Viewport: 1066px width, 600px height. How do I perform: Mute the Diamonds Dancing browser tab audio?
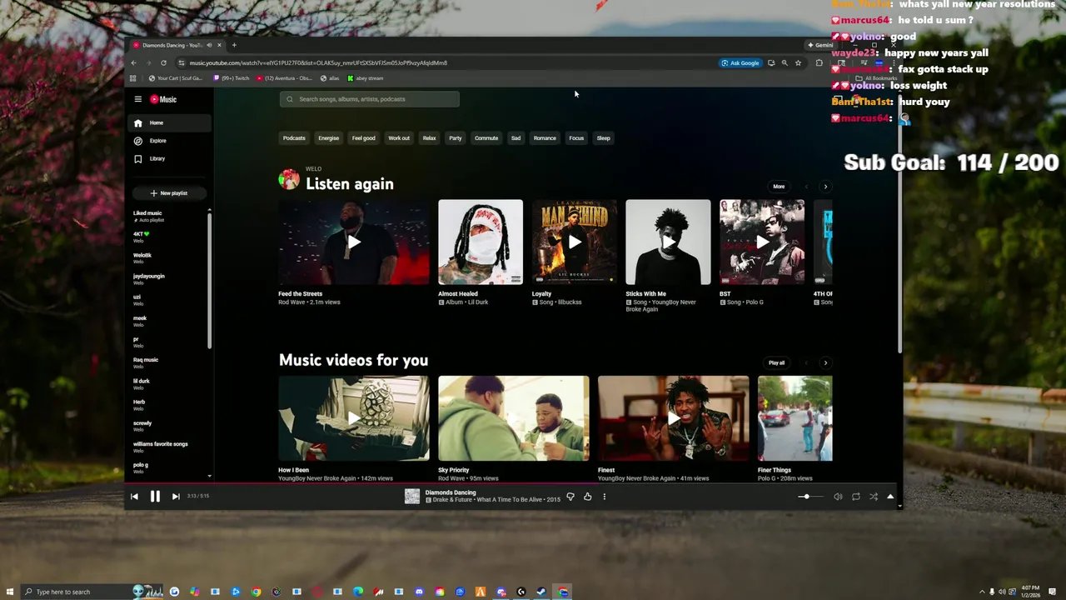click(209, 45)
